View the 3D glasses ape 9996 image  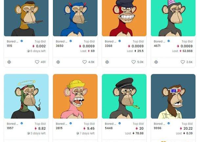(x=173, y=96)
